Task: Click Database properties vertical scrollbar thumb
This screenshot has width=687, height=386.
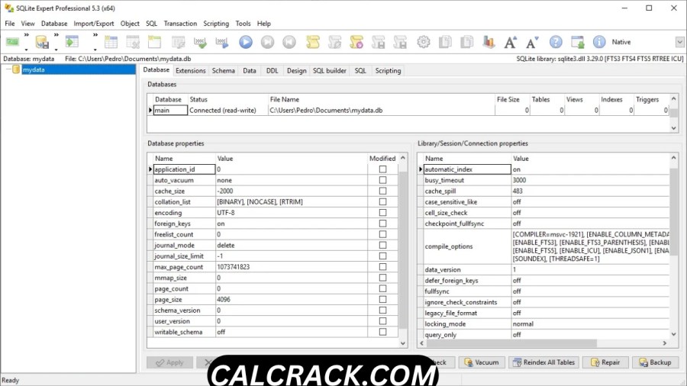Action: [x=402, y=250]
